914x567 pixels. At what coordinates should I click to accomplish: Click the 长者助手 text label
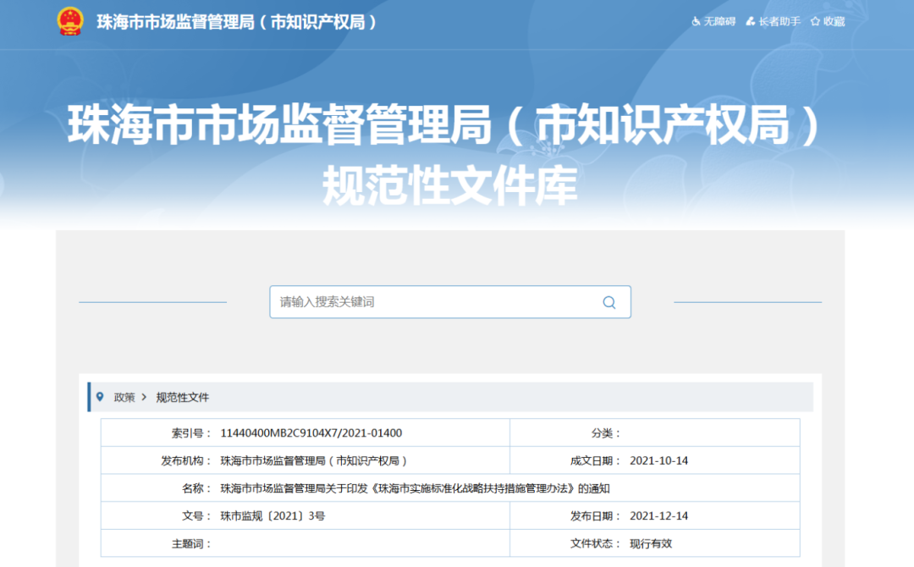[x=779, y=22]
